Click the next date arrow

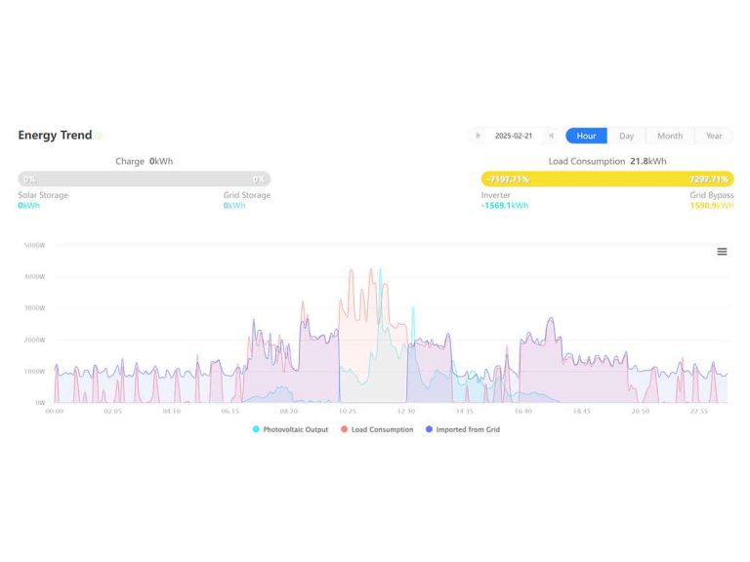tap(551, 136)
